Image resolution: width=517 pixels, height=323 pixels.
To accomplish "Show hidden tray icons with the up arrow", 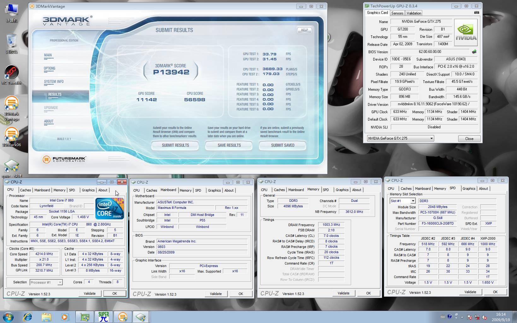I will (x=462, y=317).
